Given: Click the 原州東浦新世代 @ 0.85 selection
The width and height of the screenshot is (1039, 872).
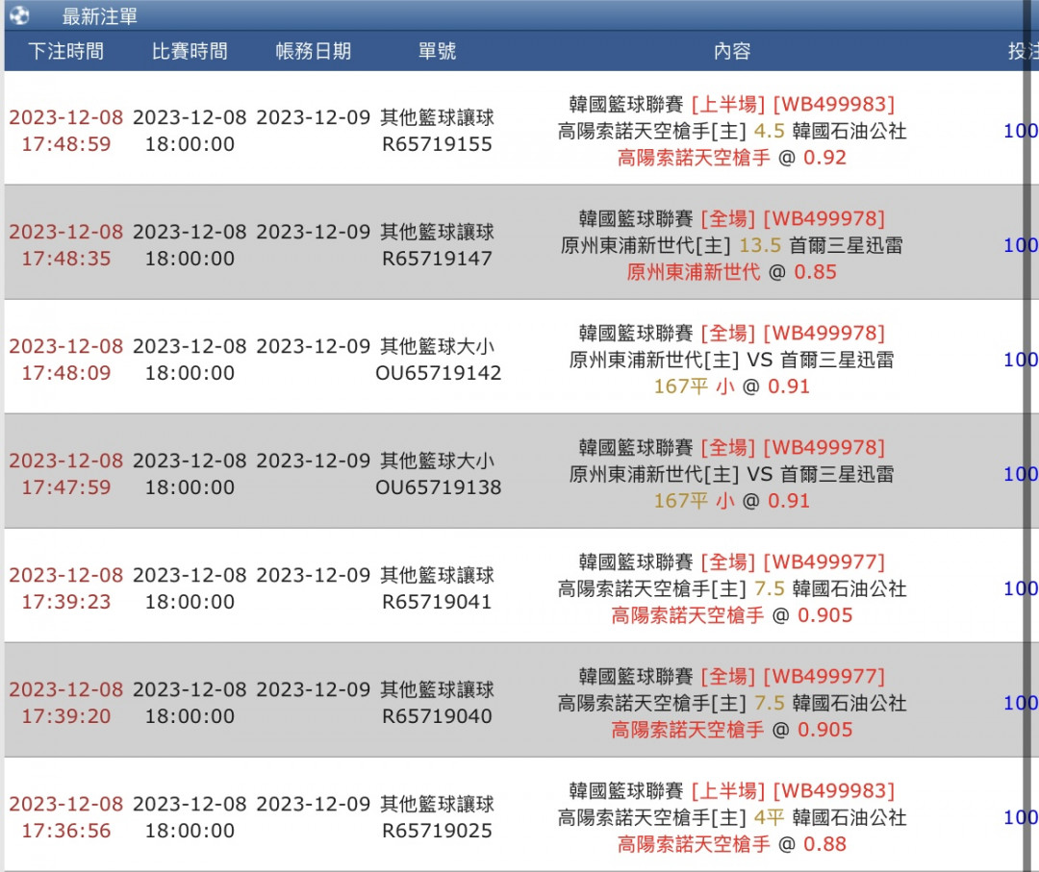Looking at the screenshot, I should tap(731, 272).
